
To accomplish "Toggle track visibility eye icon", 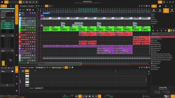I will click(30, 10).
